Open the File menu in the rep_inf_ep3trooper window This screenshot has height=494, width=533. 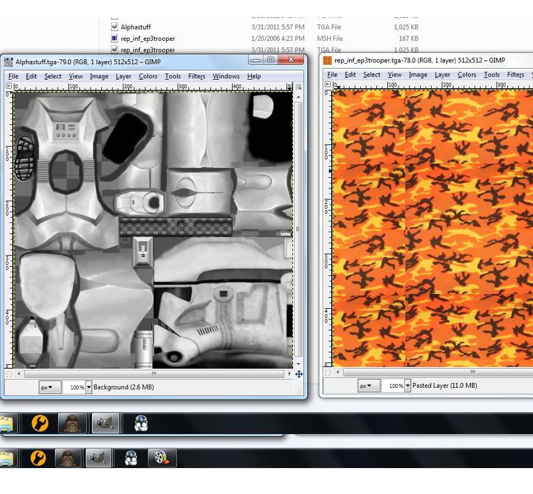332,75
